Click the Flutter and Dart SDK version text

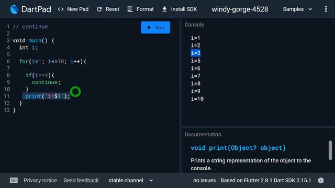(x=265, y=180)
